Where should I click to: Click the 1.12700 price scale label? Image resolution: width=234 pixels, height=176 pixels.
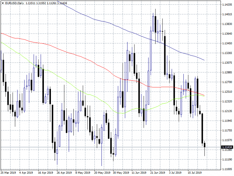227,82
